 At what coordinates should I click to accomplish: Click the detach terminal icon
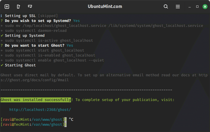[x=18, y=7]
